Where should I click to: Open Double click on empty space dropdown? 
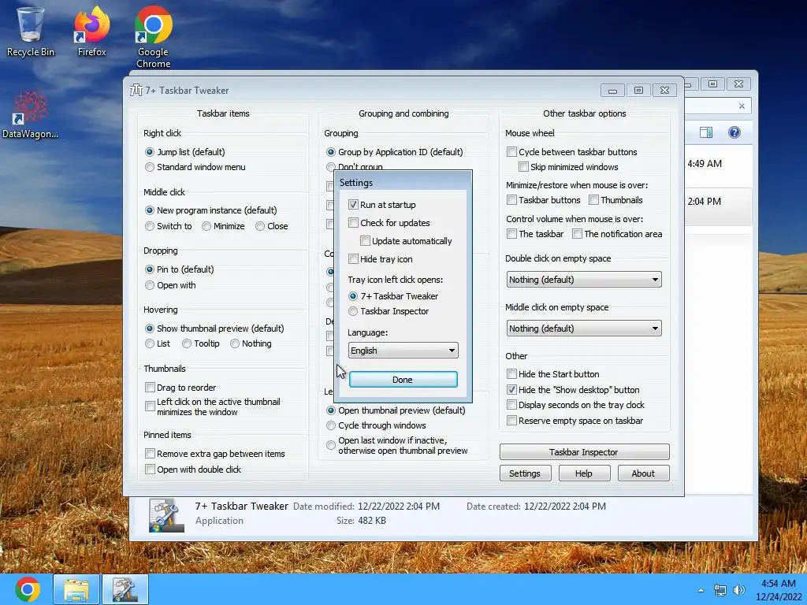click(584, 280)
